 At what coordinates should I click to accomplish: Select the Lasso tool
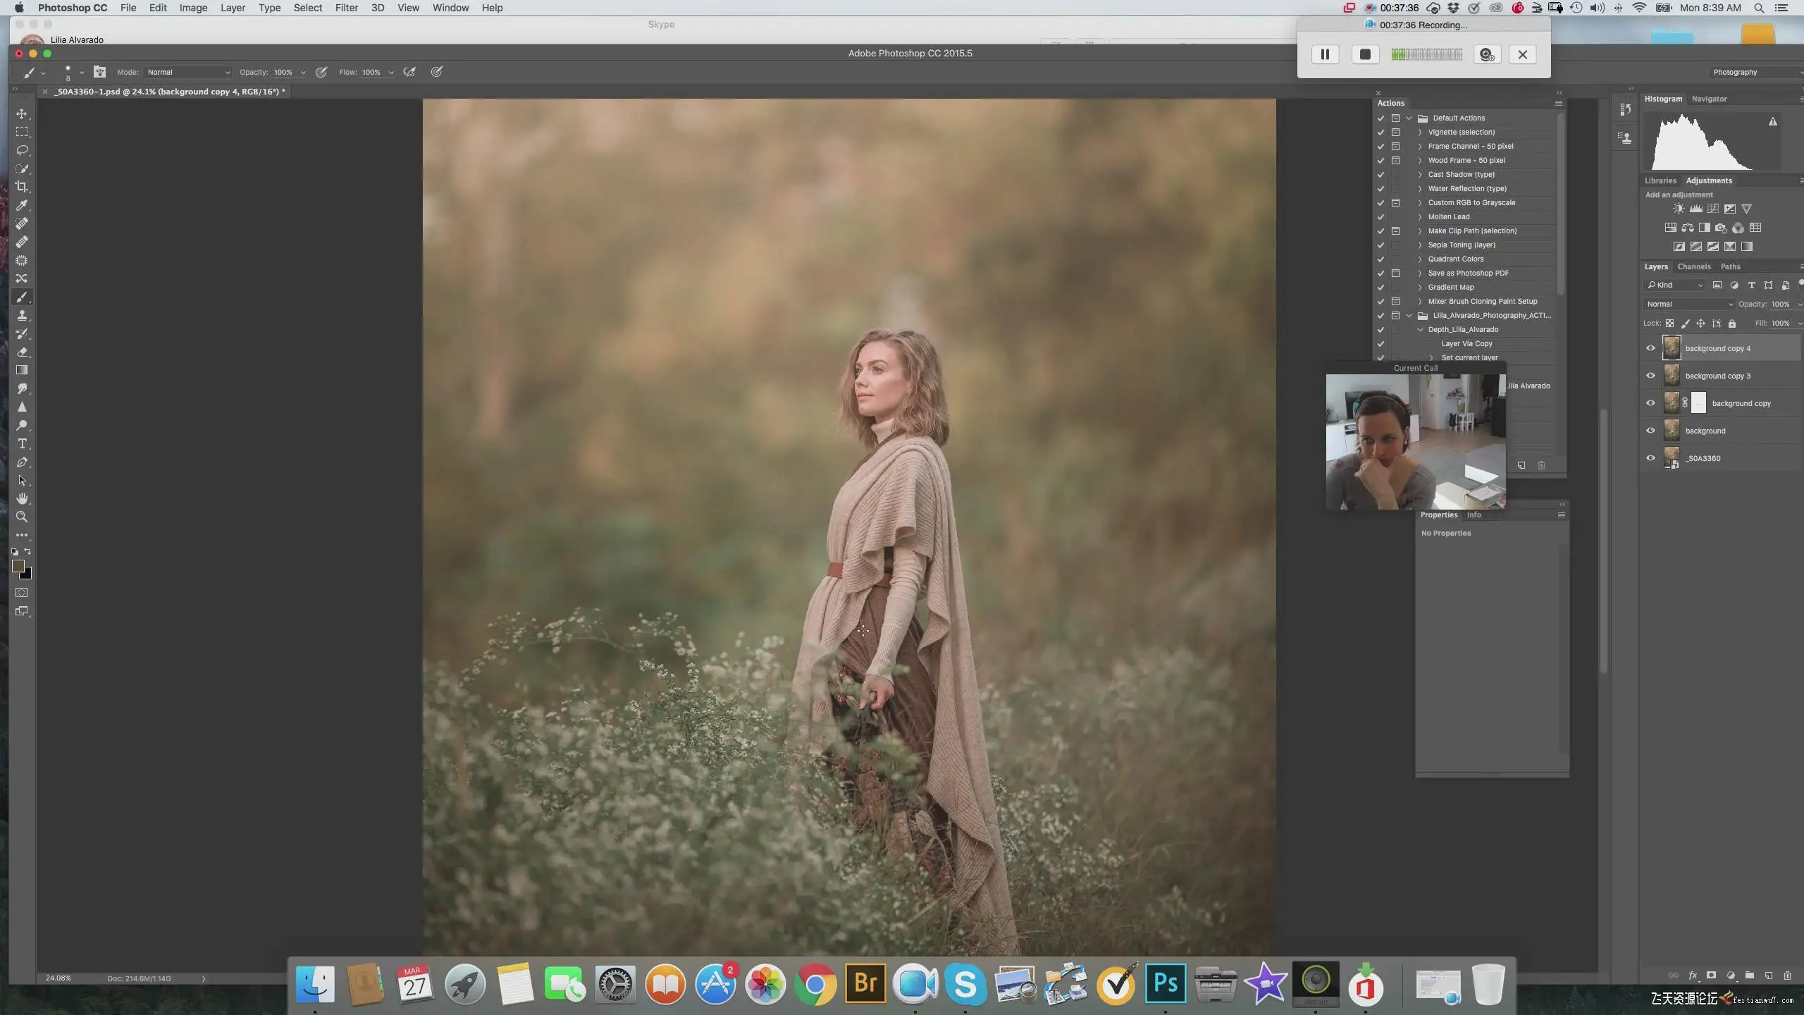(22, 150)
